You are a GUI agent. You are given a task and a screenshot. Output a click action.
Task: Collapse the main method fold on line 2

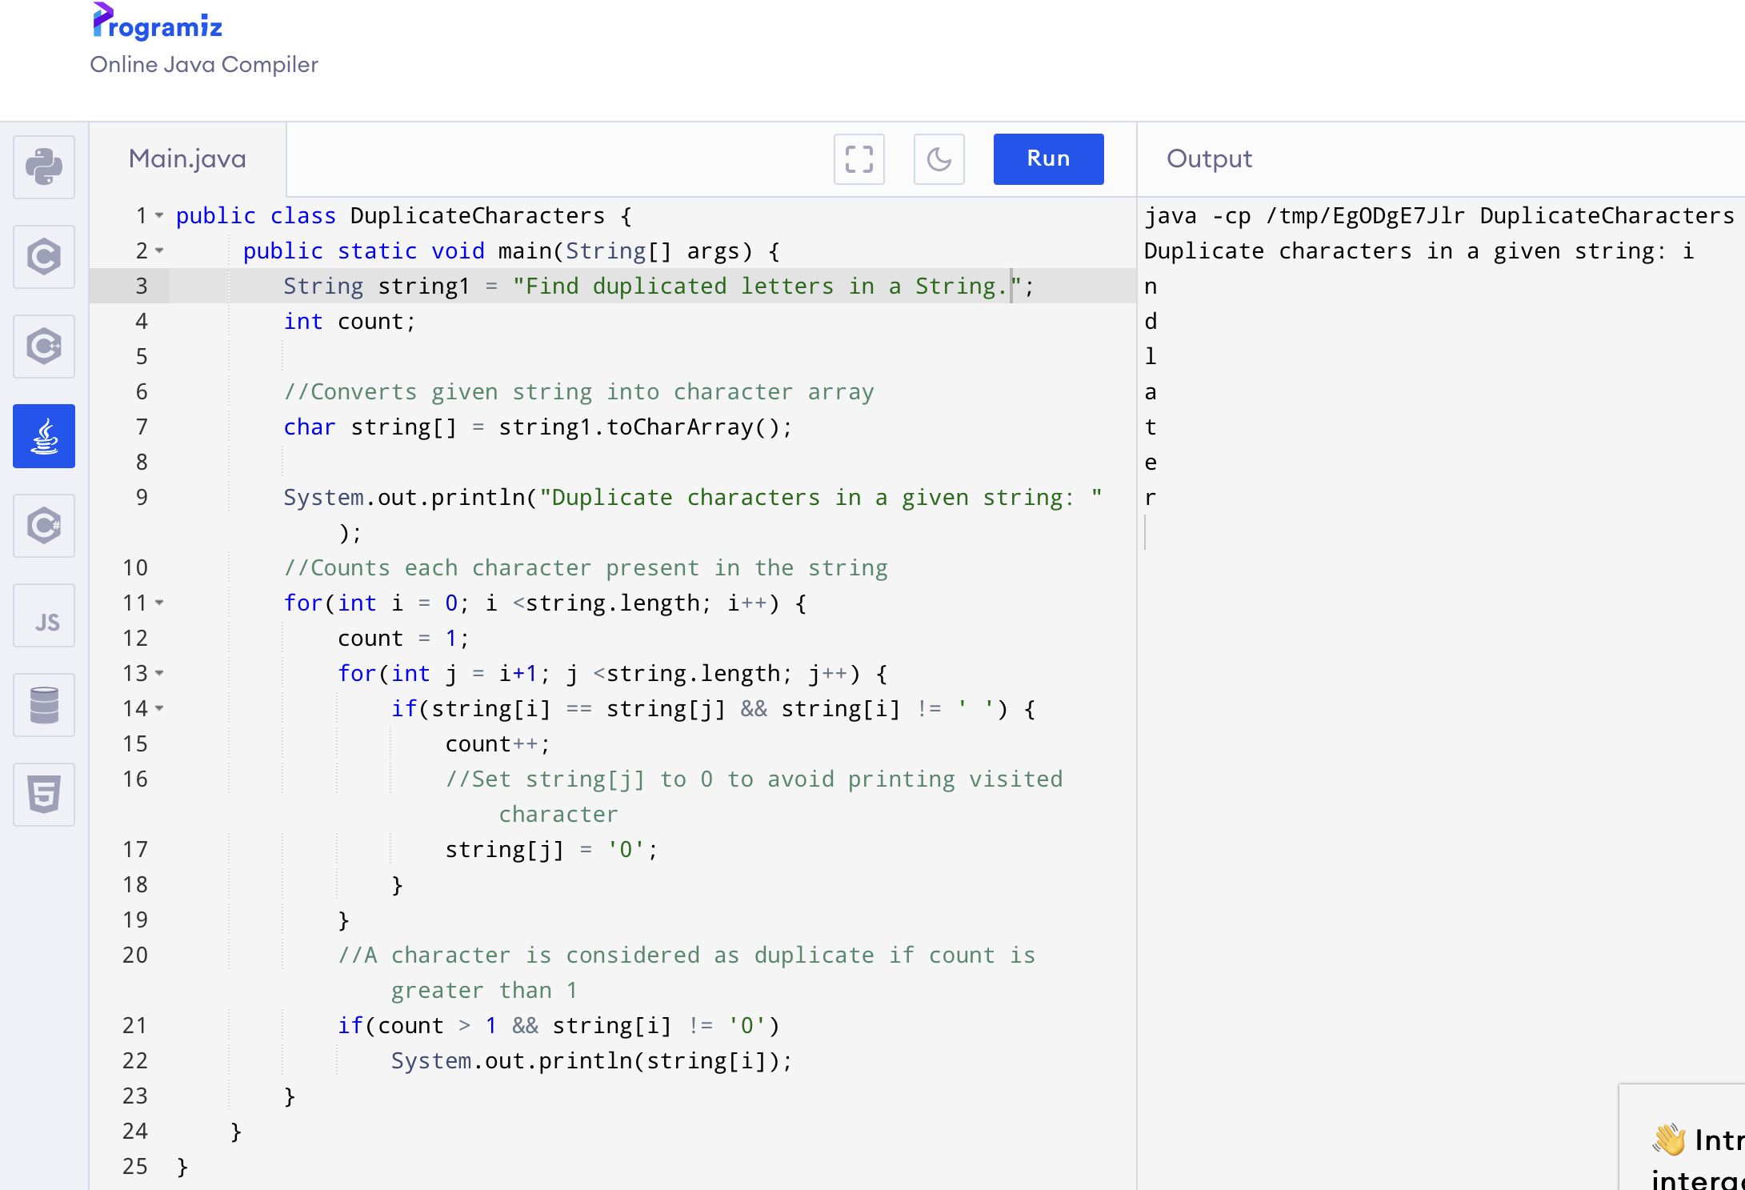tap(159, 251)
